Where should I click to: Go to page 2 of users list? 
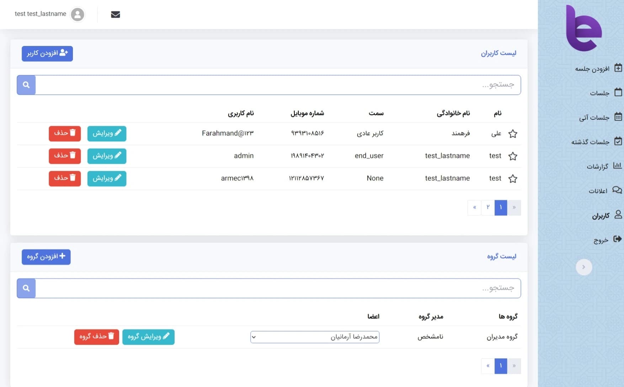tap(488, 208)
